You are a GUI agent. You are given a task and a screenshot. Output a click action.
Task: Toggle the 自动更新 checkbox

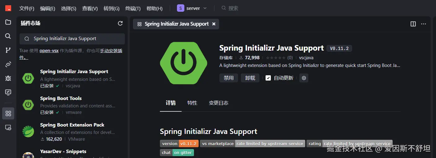click(268, 78)
